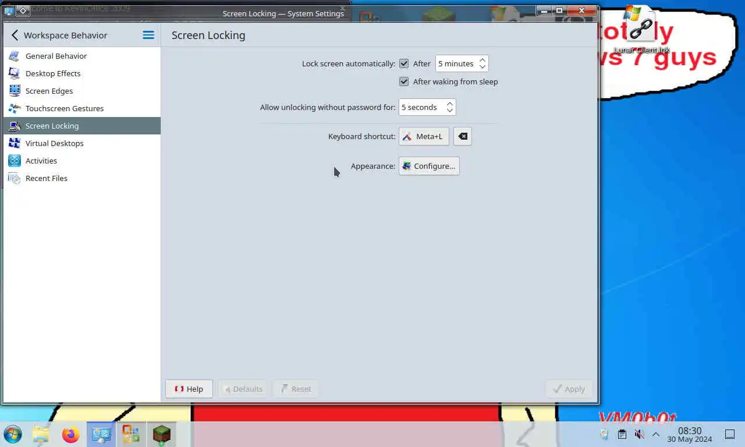This screenshot has height=447, width=745.
Task: Select Touchscreen Gestures in the sidebar
Action: pos(81,108)
